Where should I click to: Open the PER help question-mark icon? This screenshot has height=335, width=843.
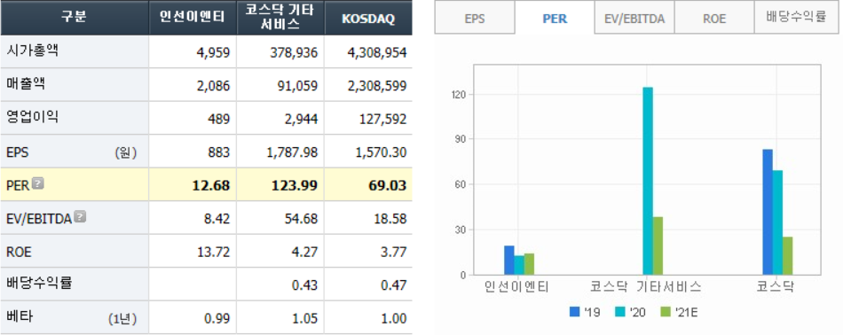coord(37,183)
